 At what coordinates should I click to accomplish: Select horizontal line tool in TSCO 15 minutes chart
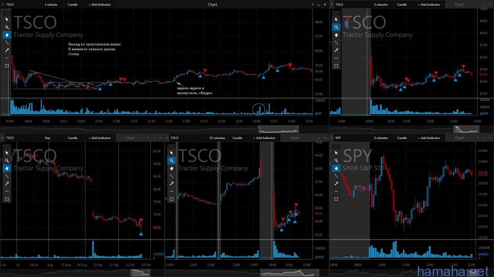(171, 191)
